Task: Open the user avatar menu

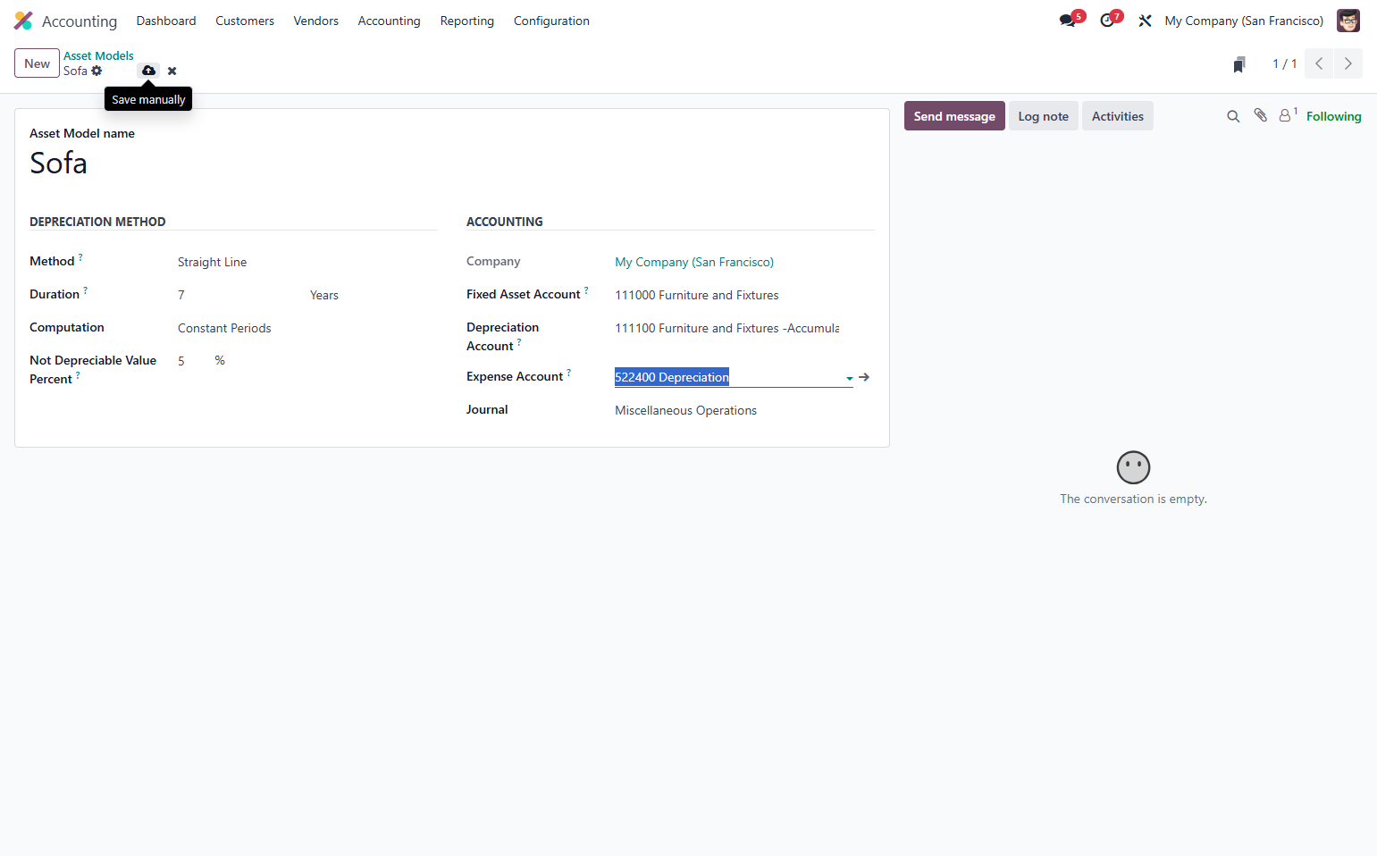Action: [1348, 21]
